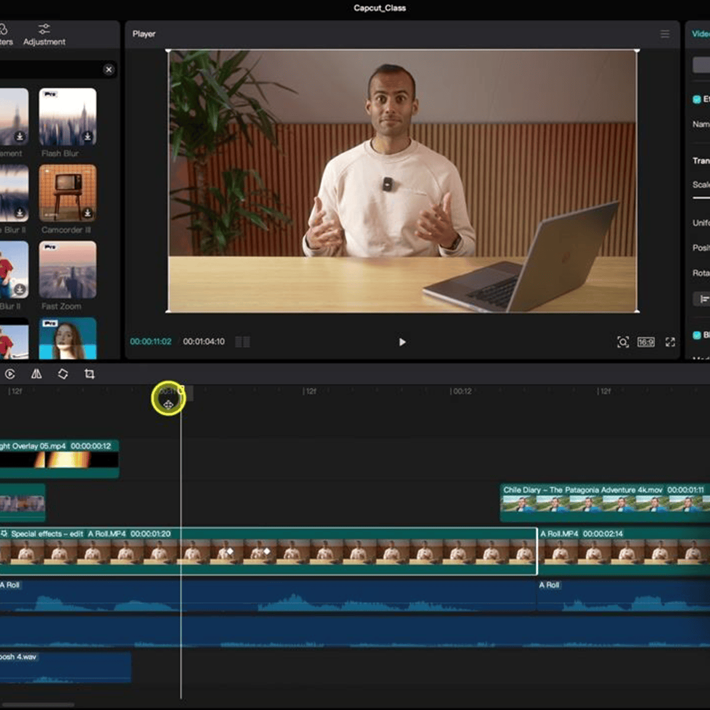
Task: Open the 16:9 aspect ratio selector
Action: (x=646, y=342)
